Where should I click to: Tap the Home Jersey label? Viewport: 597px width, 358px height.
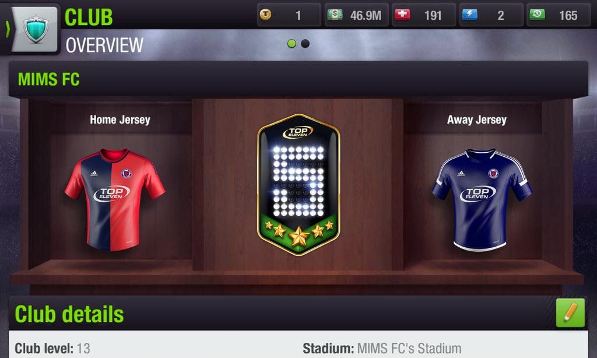tap(120, 120)
